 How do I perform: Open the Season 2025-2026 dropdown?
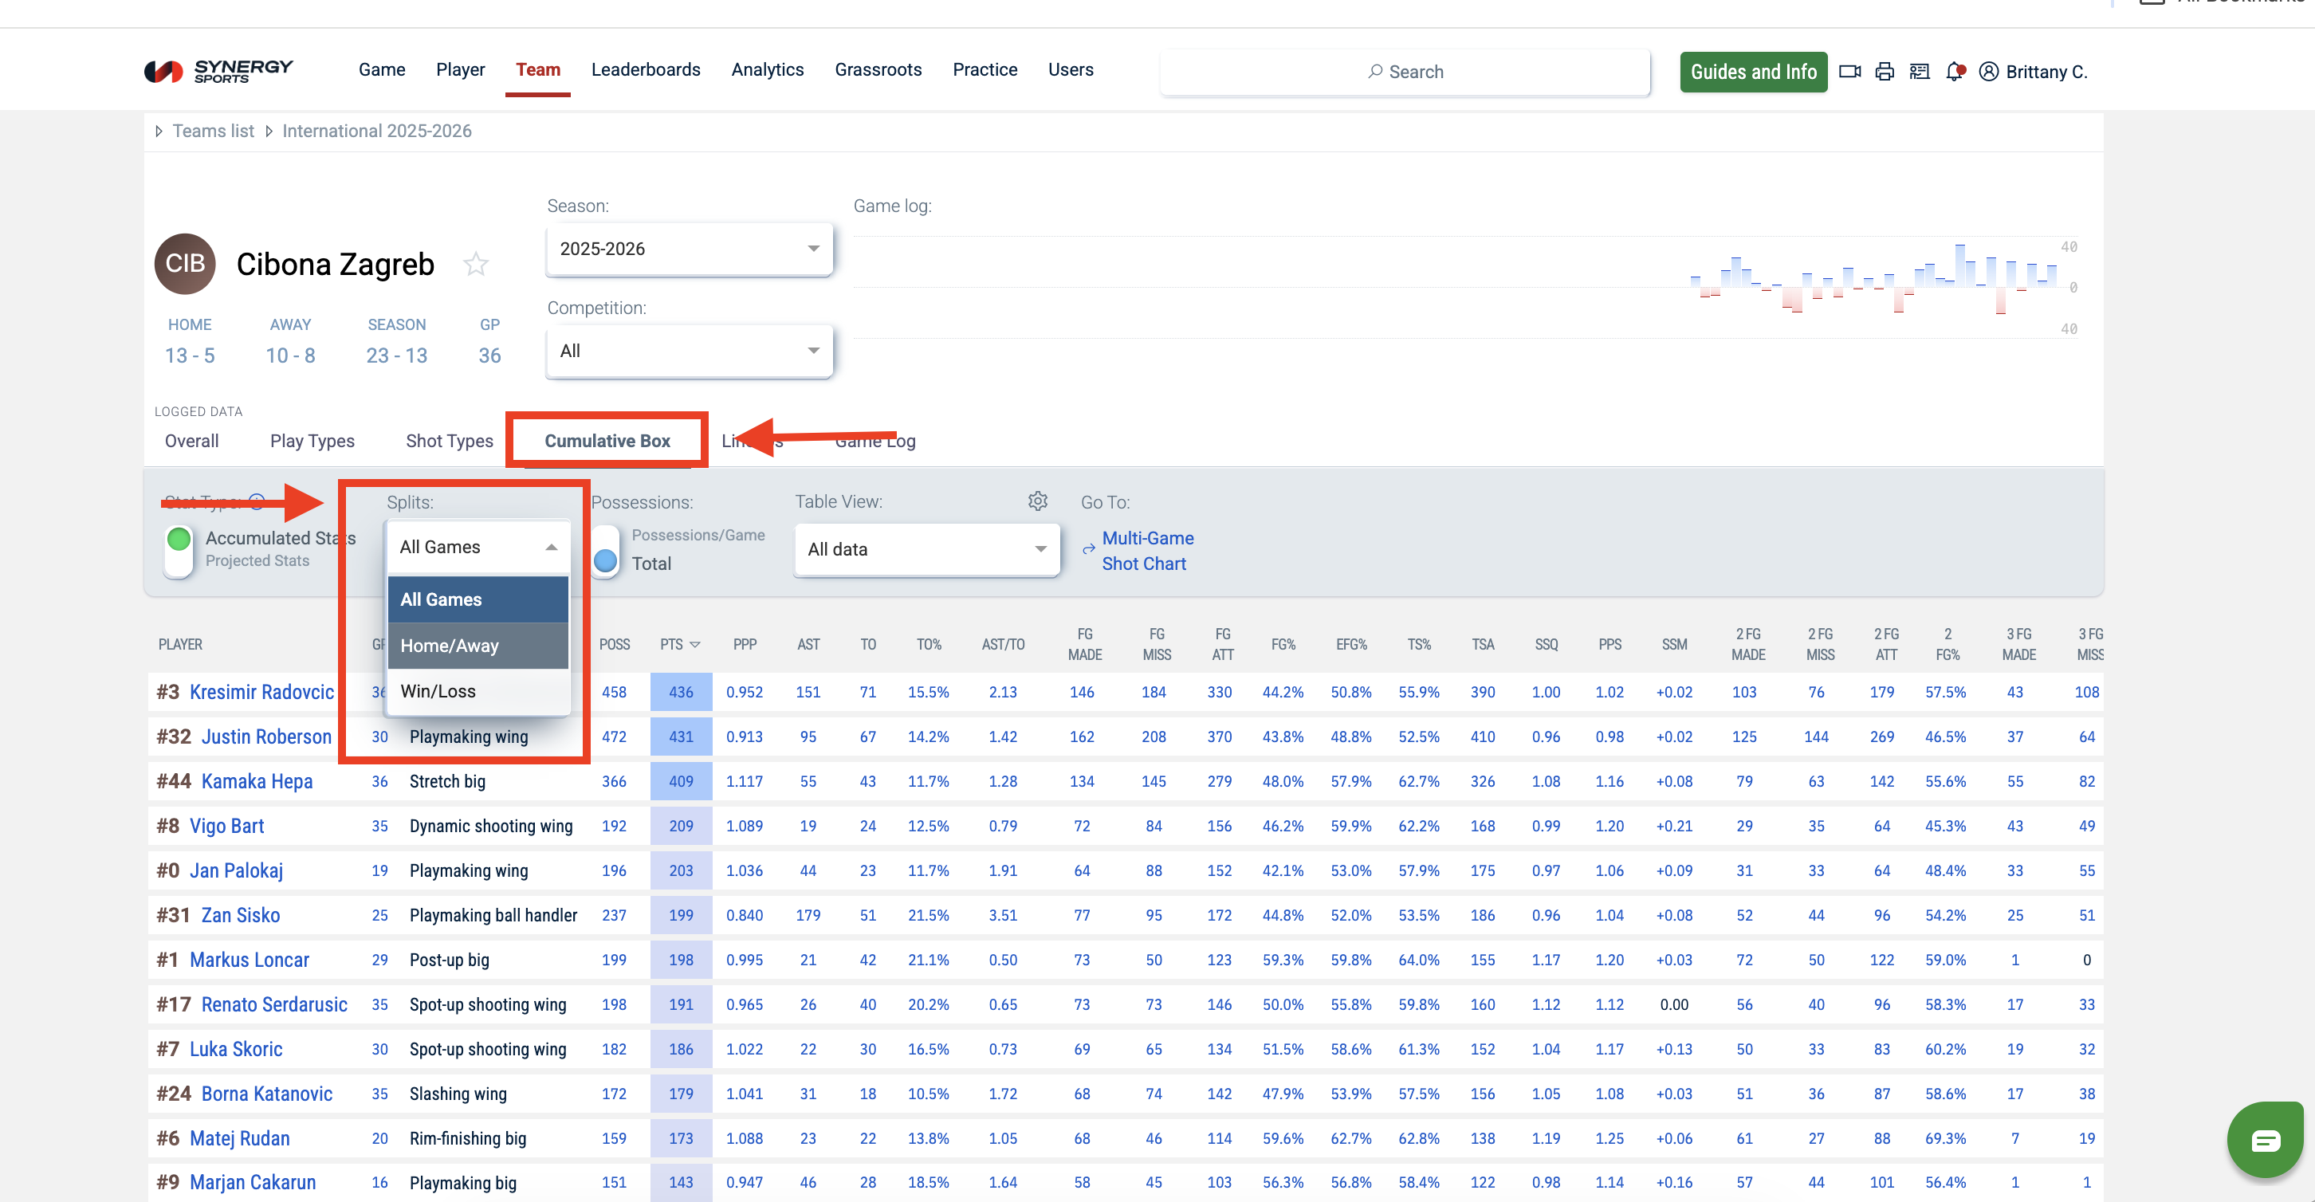[x=689, y=249]
